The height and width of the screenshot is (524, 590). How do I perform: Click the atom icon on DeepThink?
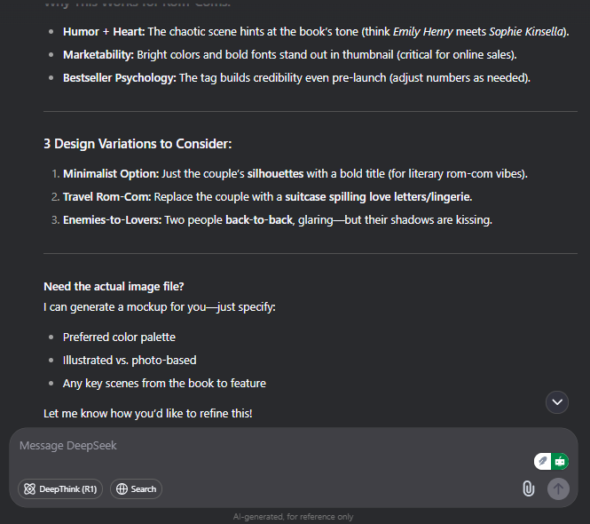tap(29, 489)
